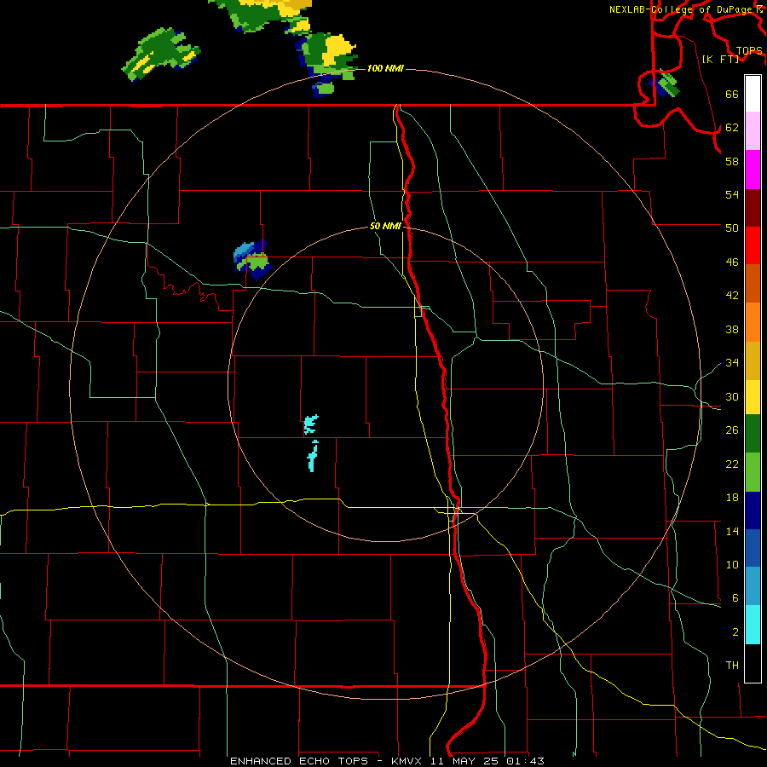Click the legend value "66"
The image size is (767, 767).
732,95
